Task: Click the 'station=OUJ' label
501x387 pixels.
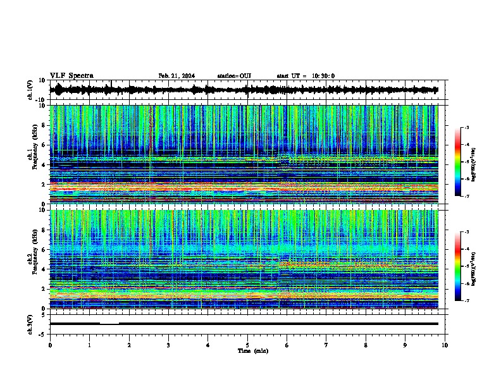Action: pyautogui.click(x=234, y=76)
